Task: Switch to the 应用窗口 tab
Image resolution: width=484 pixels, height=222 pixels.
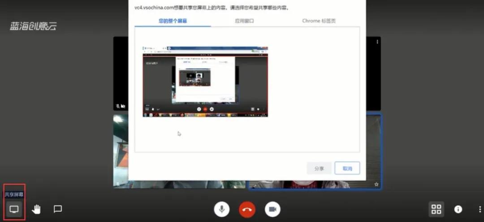Action: [245, 21]
